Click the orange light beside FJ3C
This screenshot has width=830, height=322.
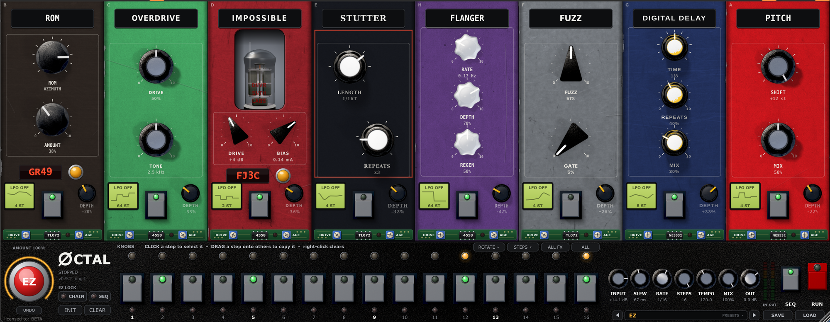[283, 176]
